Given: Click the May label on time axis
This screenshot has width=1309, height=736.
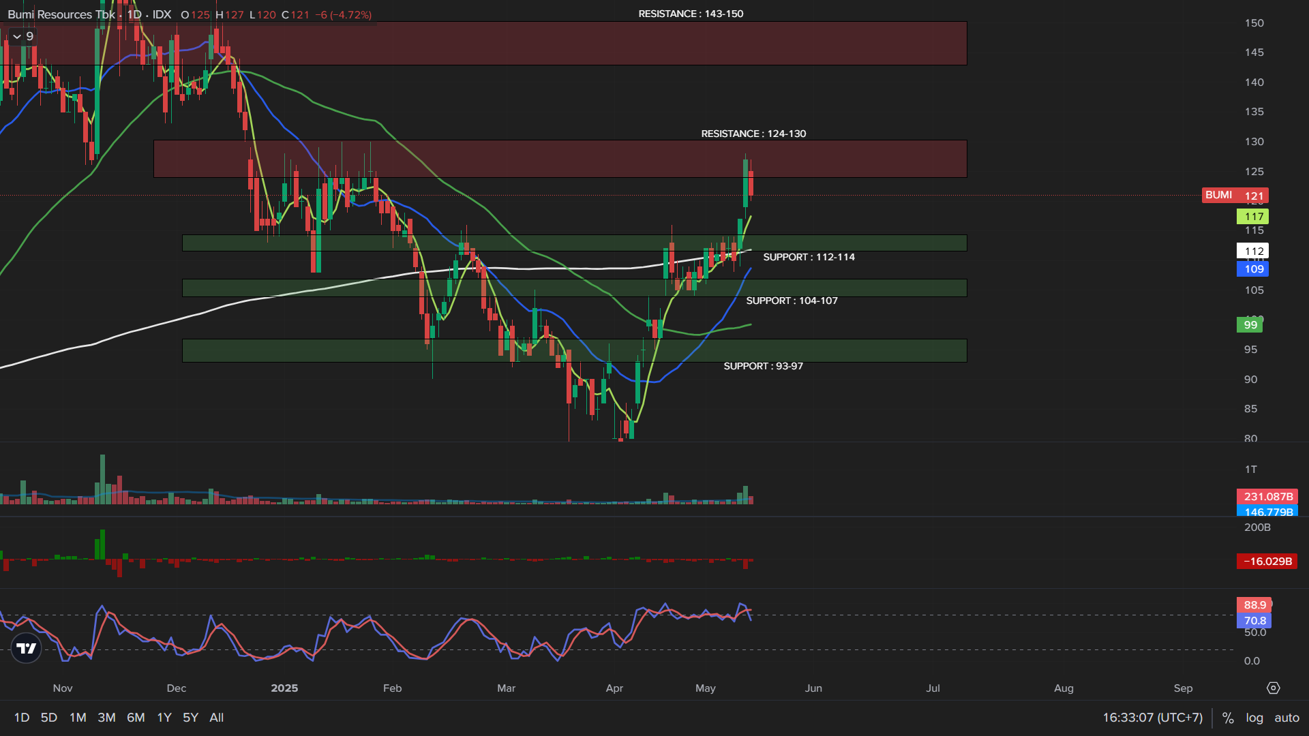Looking at the screenshot, I should (706, 688).
